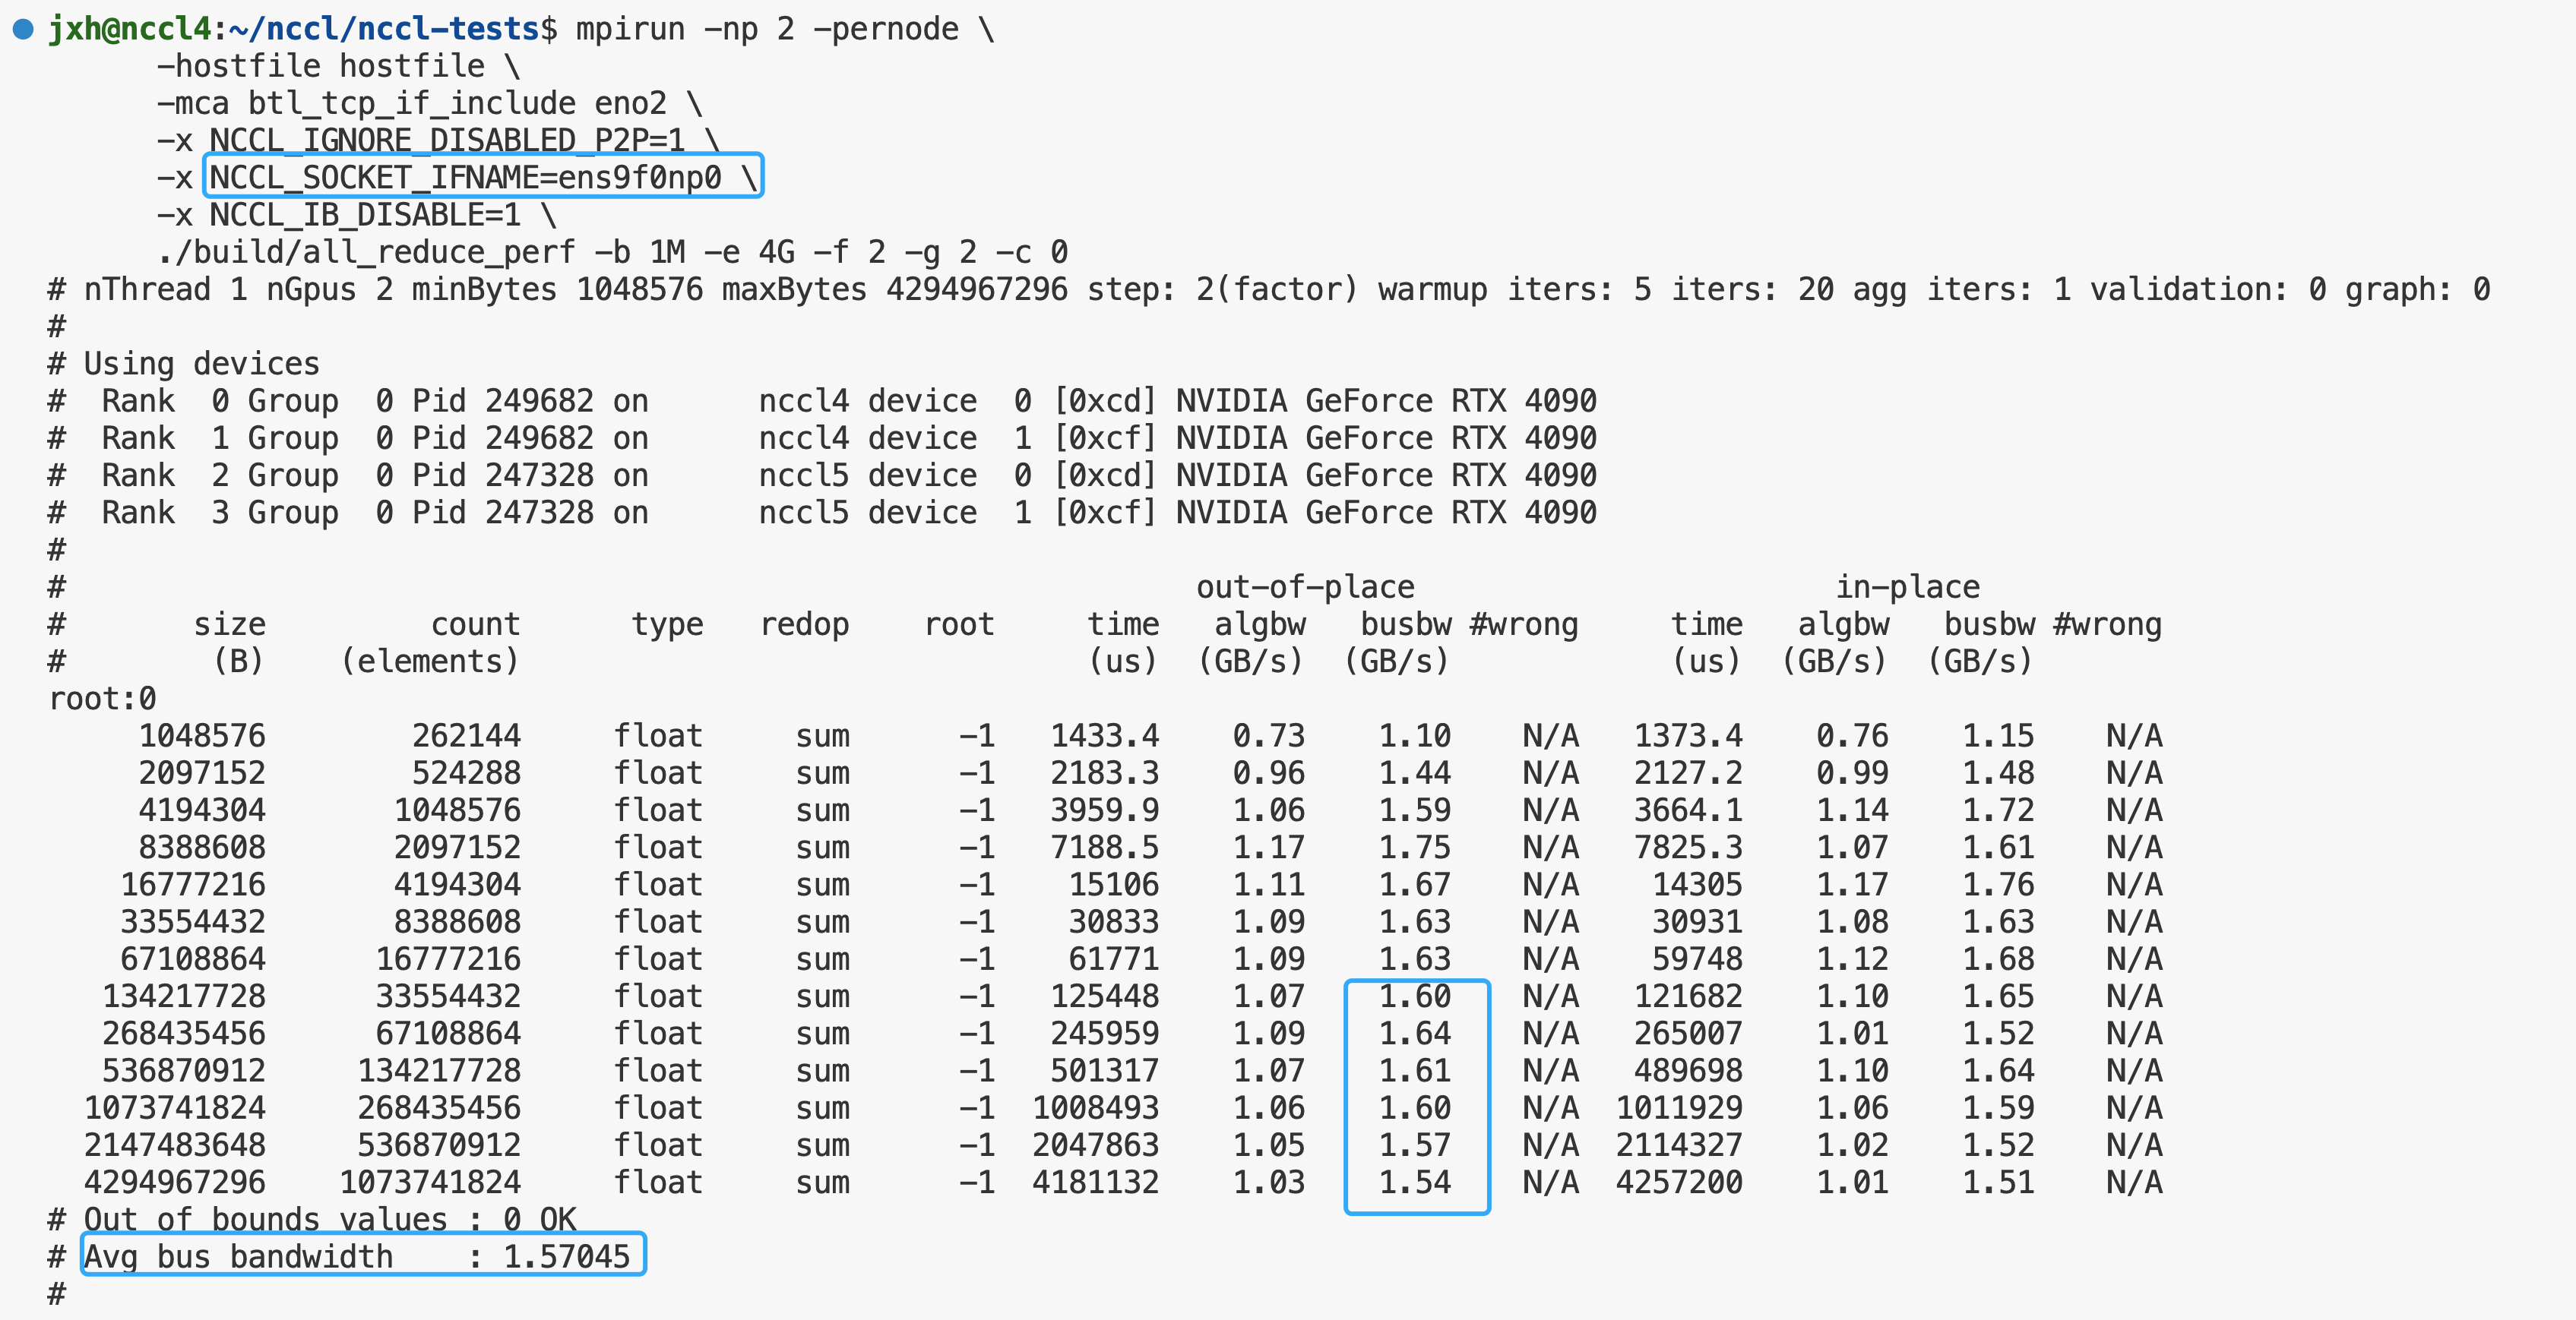The image size is (2576, 1320).
Task: Click the blue terminal prompt indicator dot
Action: click(x=22, y=29)
